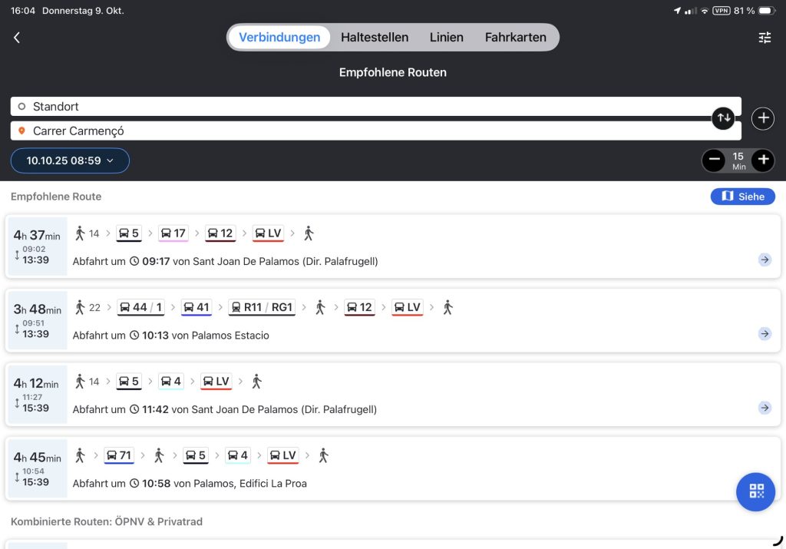Viewport: 786px width, 549px height.
Task: Select the Verbindungen tab
Action: [x=279, y=37]
